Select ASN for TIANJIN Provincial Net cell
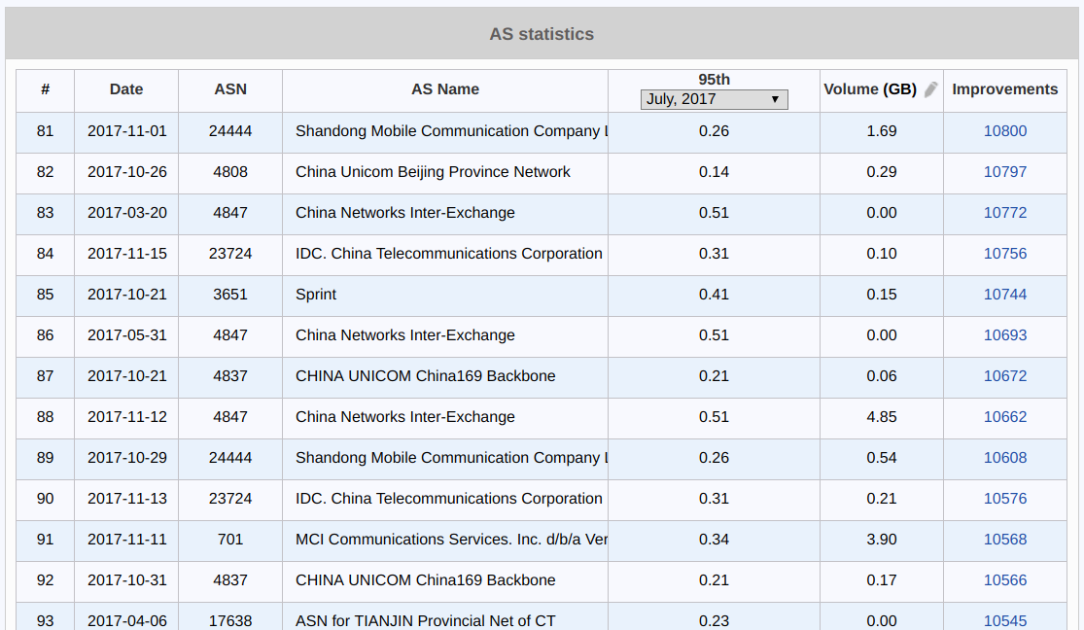Image resolution: width=1084 pixels, height=630 pixels. 444,616
